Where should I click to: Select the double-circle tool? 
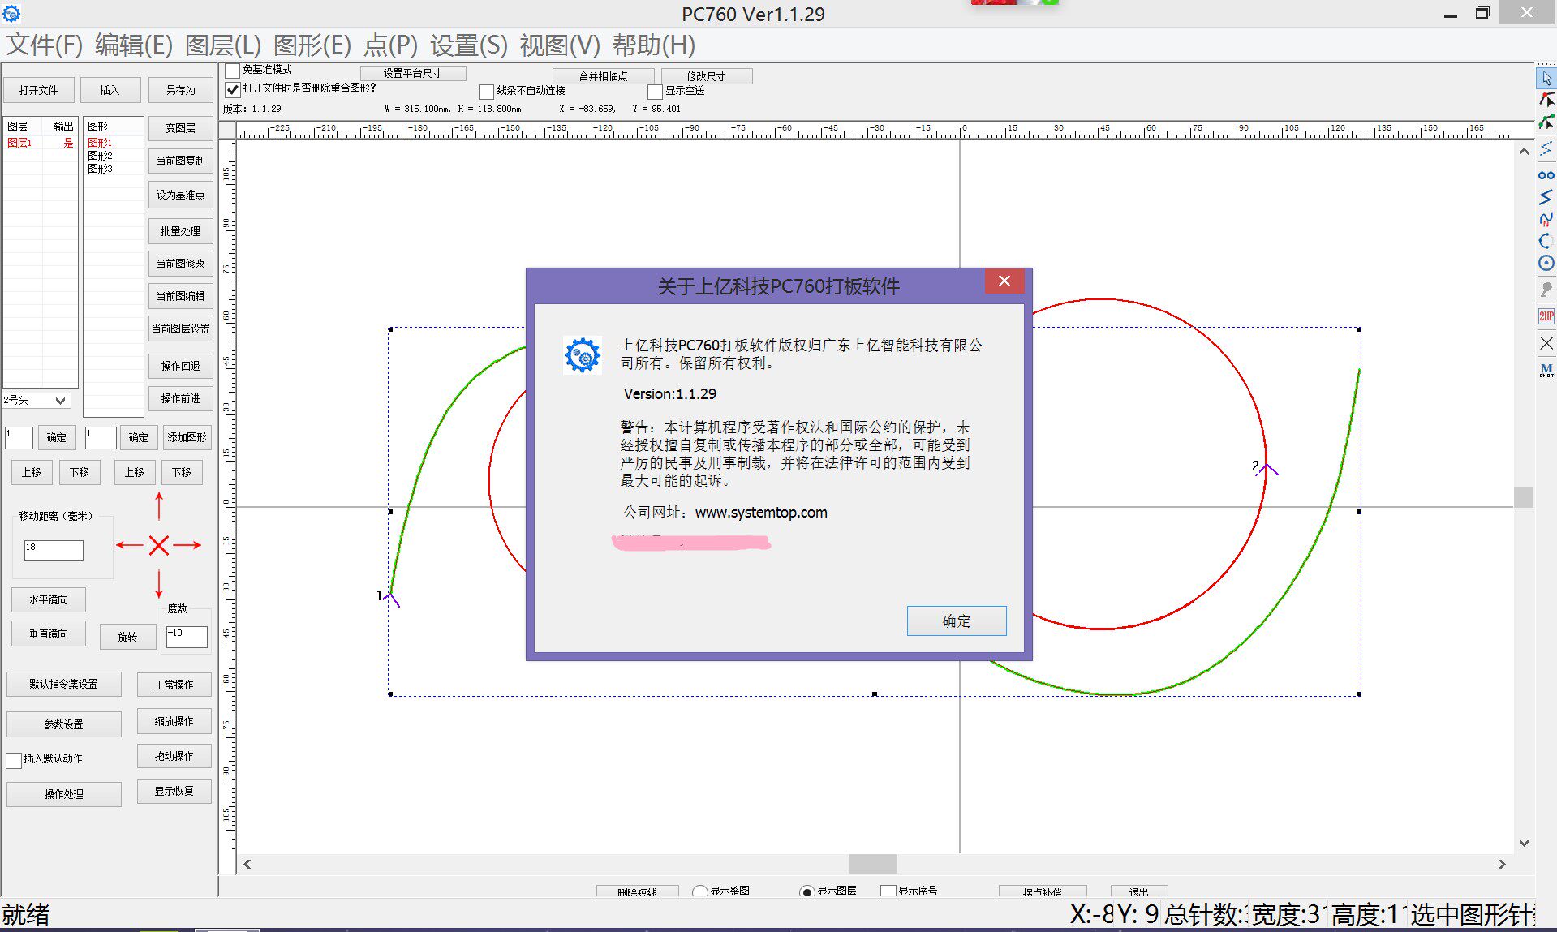tap(1546, 175)
